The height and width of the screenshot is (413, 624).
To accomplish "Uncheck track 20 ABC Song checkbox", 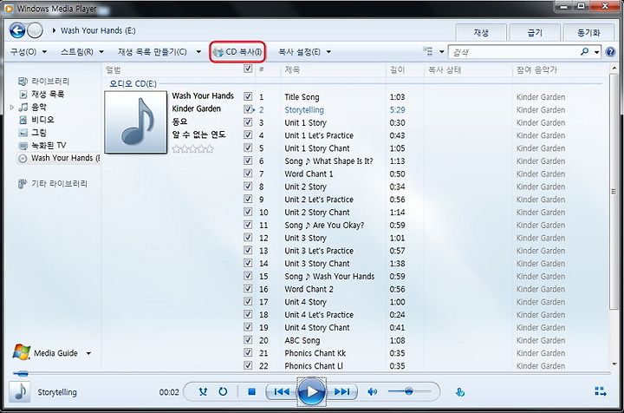I will click(248, 340).
